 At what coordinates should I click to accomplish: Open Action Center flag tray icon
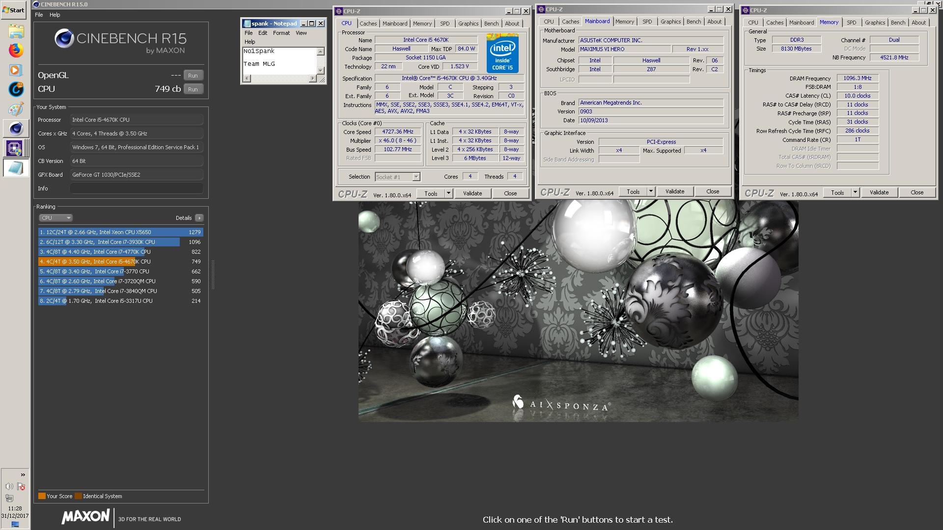(21, 486)
